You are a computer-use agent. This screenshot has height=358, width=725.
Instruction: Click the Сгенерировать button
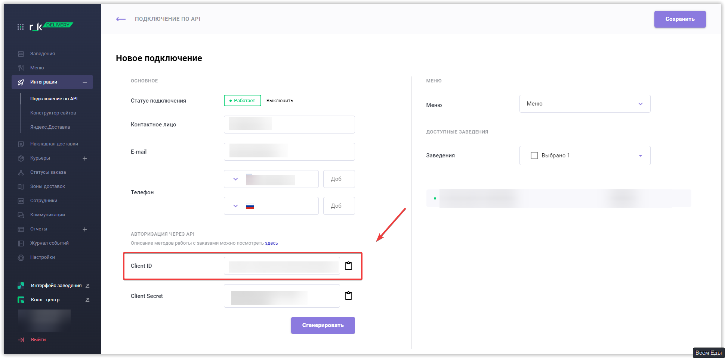click(x=323, y=325)
